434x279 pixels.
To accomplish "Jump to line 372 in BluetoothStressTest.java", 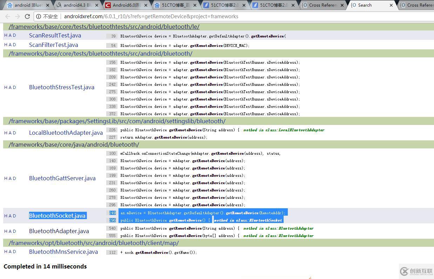I will click(x=112, y=114).
